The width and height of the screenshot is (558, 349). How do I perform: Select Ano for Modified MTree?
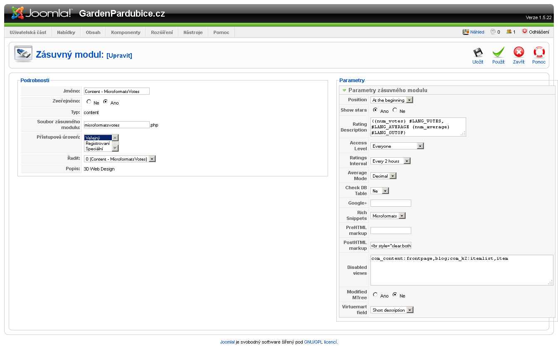click(375, 295)
